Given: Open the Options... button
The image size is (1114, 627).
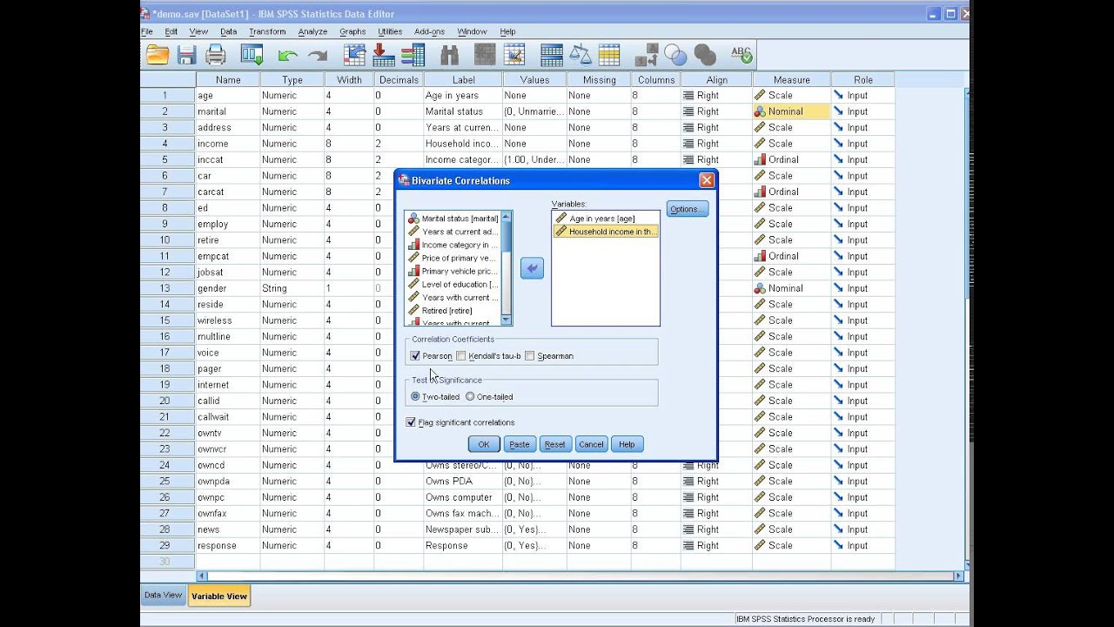Looking at the screenshot, I should (688, 209).
